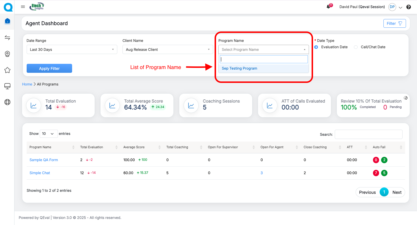The width and height of the screenshot is (417, 225).
Task: Click the red Auto Fail badge 7
Action: click(376, 173)
